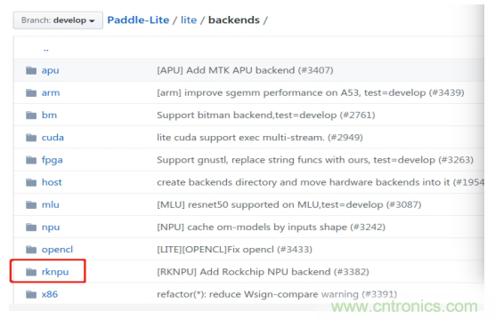Click the host folder icon
Viewport: 495px width, 320px height.
pos(31,182)
